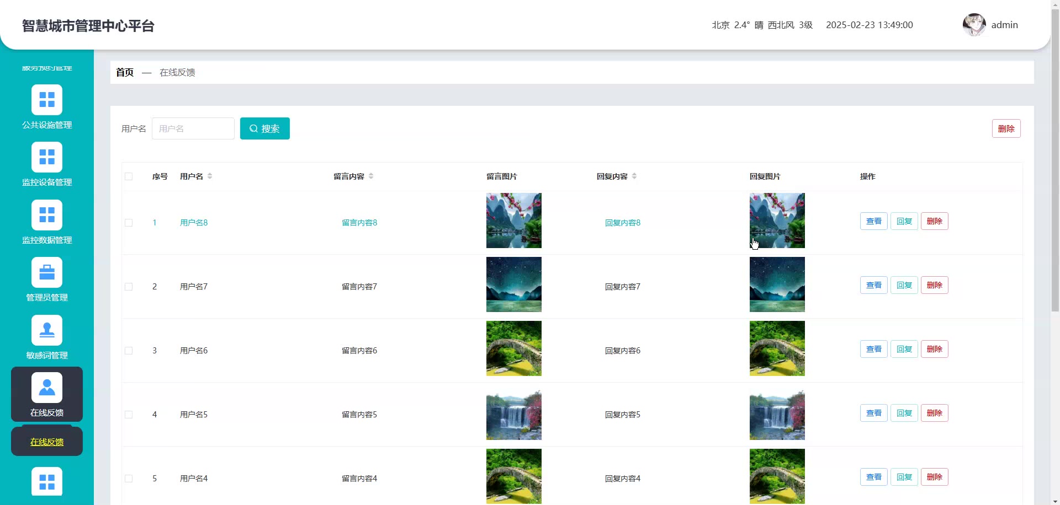Open 留言图片 thumbnail for 用户名8
This screenshot has height=505, width=1060.
coord(514,221)
